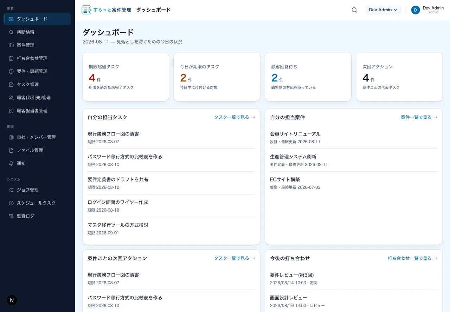Click the 横断検索 magnifier icon in sidebar
The image size is (450, 312).
coord(11,32)
